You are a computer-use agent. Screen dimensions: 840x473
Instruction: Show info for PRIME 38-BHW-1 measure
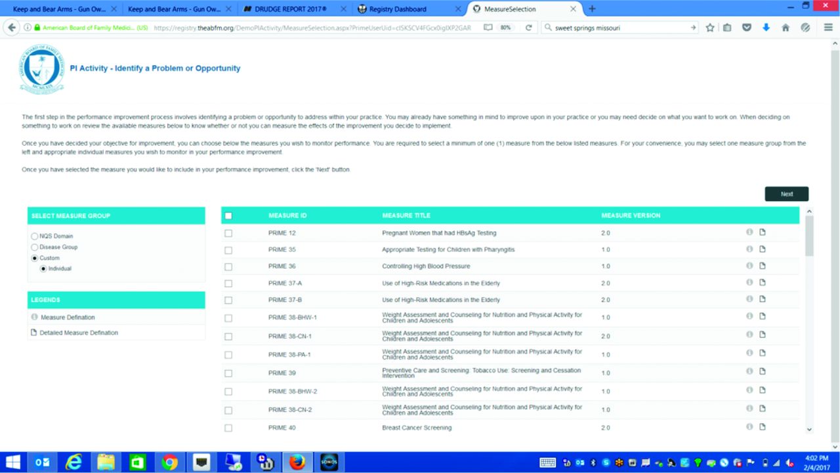coord(749,317)
